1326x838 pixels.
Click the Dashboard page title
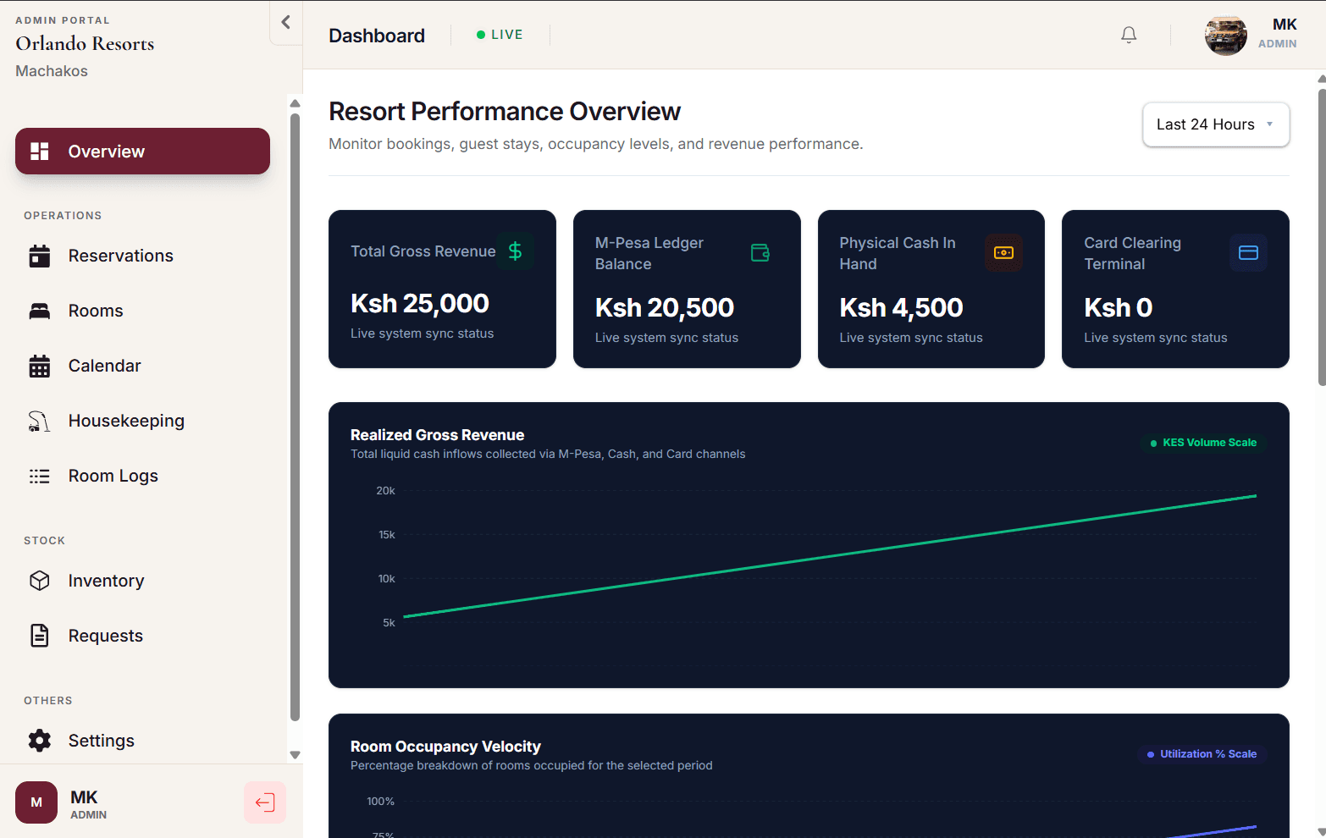(x=377, y=36)
